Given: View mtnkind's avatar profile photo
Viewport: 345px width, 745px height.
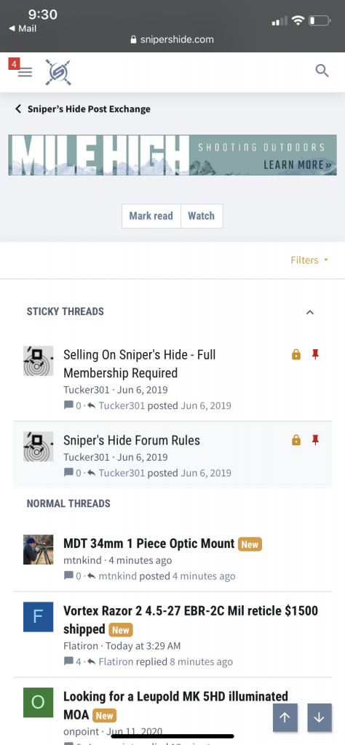Looking at the screenshot, I should point(38,549).
